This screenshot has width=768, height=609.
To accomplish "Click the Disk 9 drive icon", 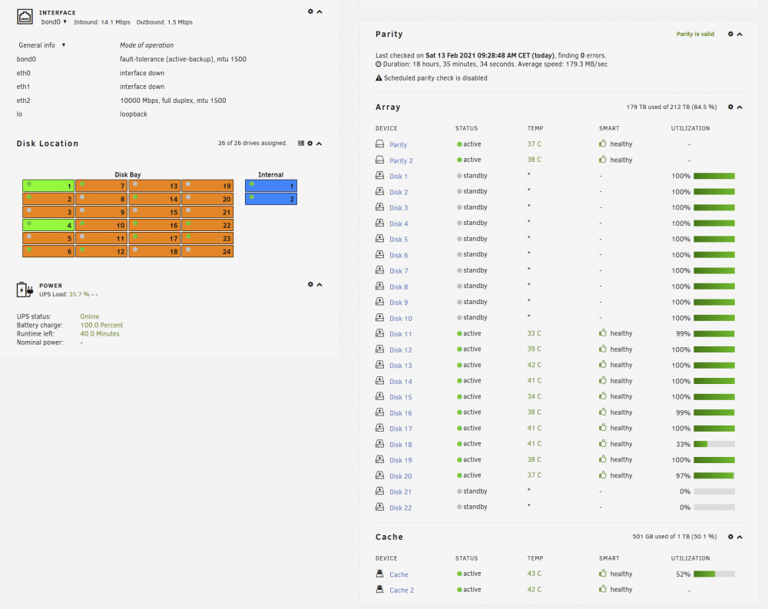I will (379, 301).
